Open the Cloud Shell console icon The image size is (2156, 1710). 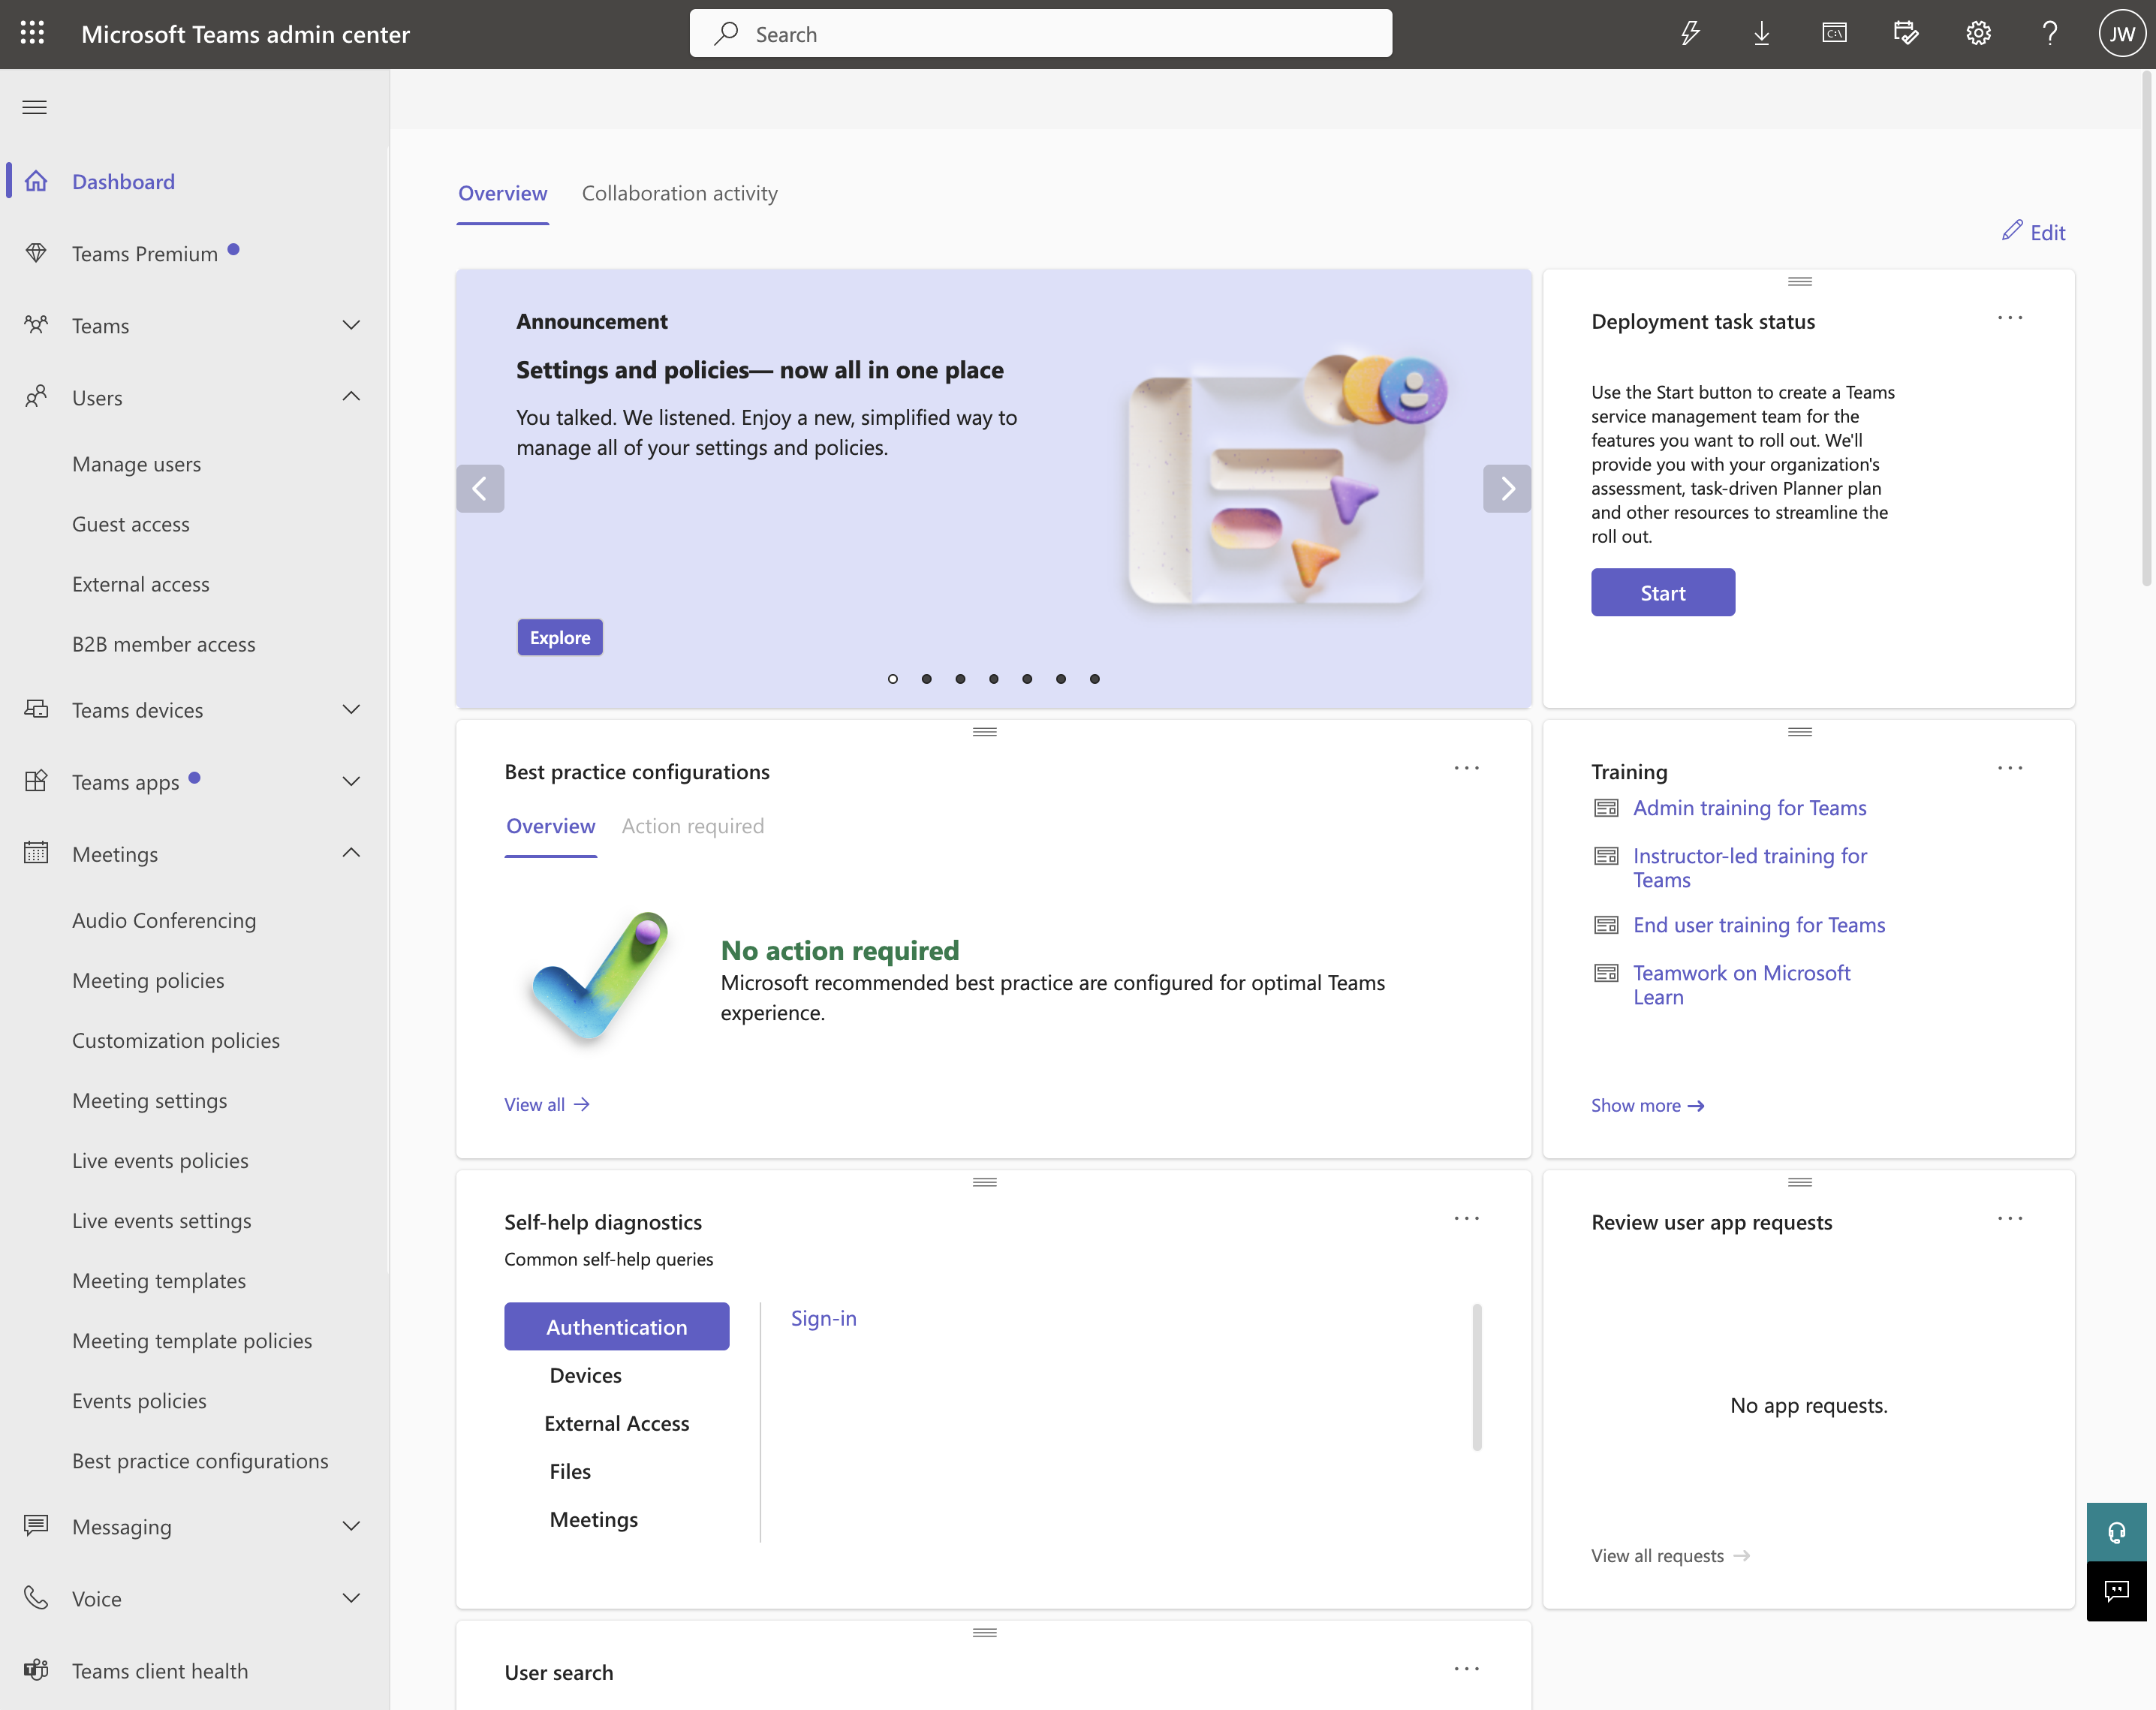(x=1834, y=33)
